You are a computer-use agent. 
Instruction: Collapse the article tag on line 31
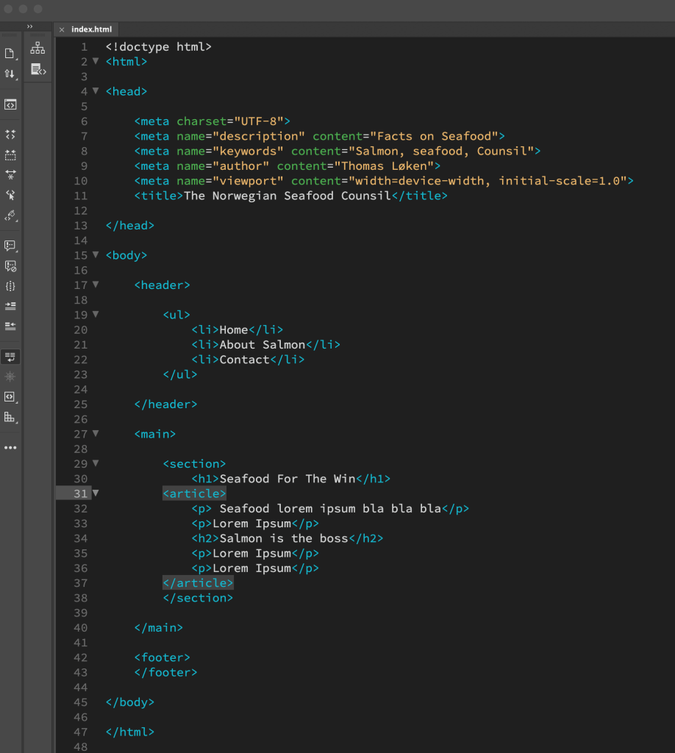(96, 493)
